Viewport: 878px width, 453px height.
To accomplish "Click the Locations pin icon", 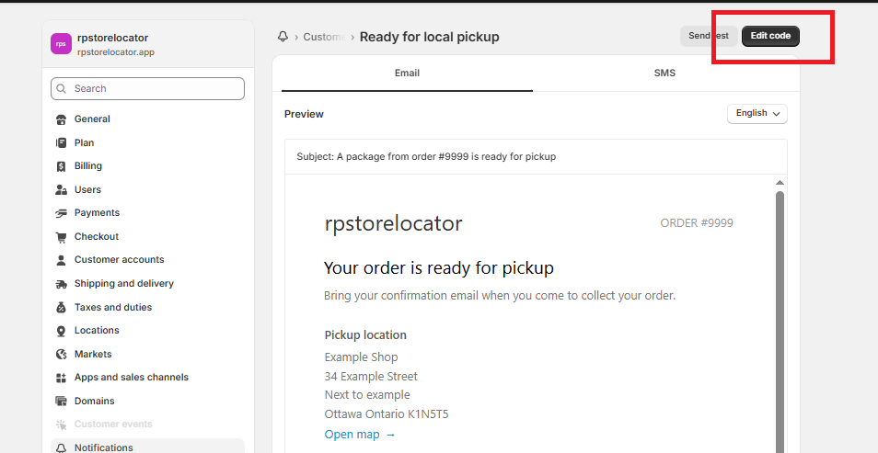I will [x=62, y=331].
